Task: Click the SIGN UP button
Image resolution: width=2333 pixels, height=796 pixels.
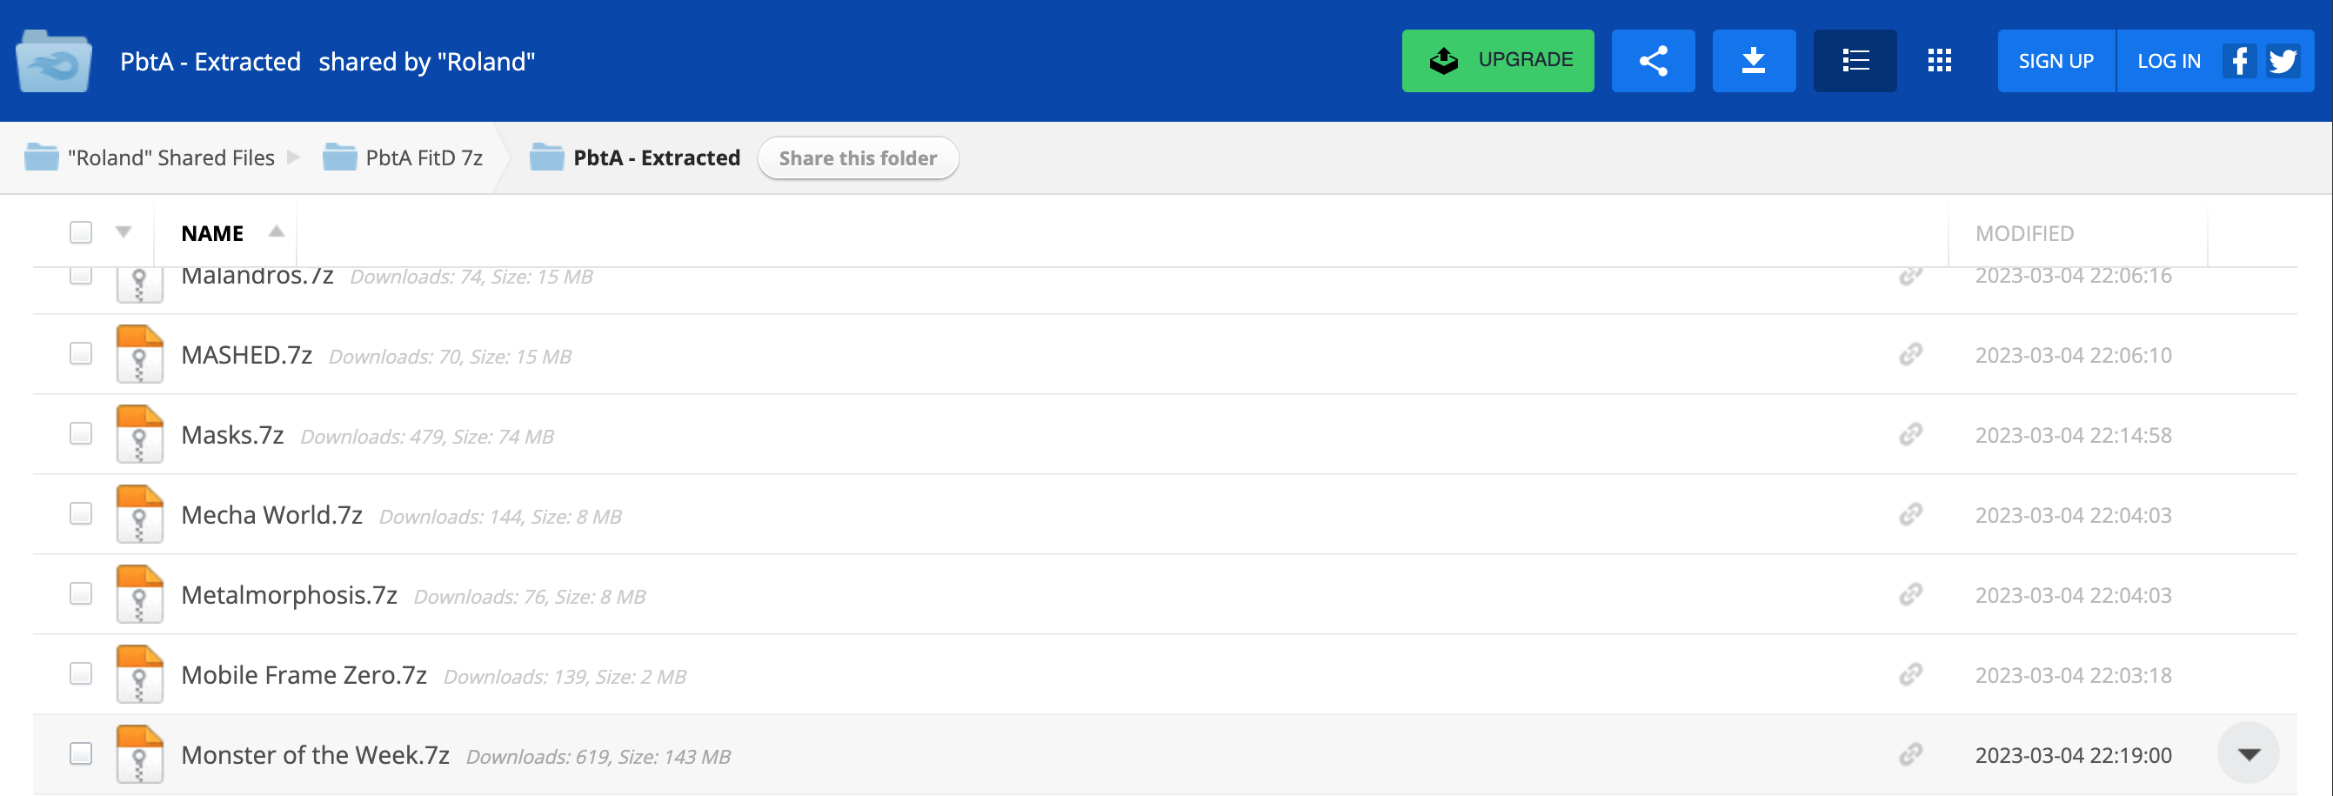Action: pos(2056,61)
